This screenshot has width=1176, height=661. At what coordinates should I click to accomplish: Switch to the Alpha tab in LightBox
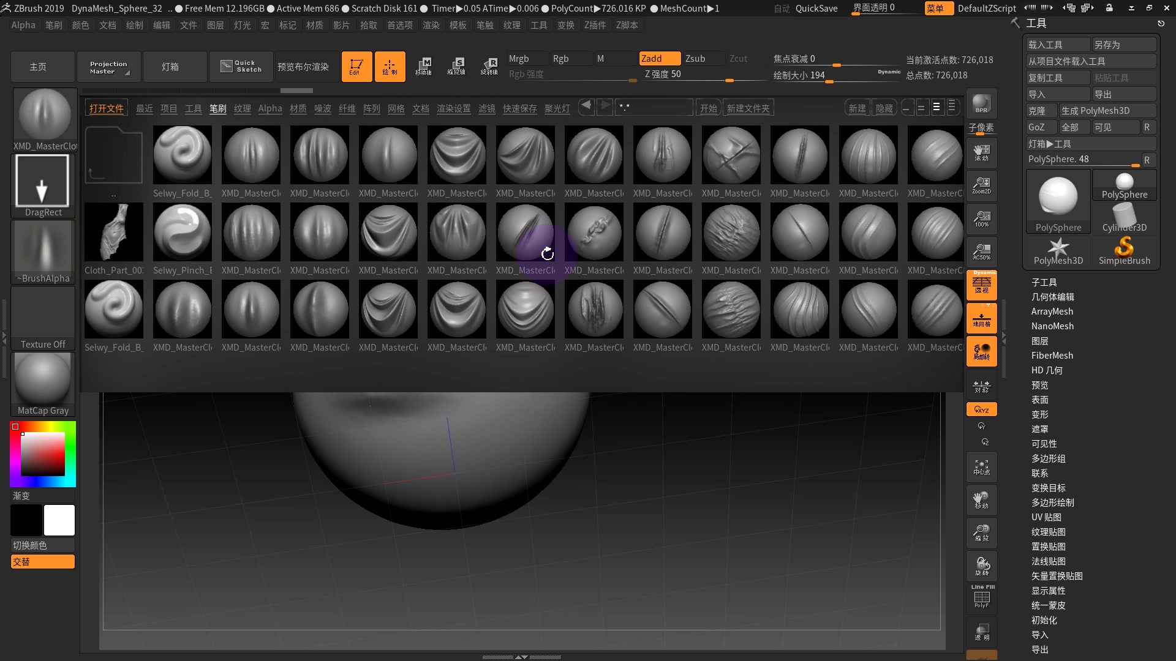click(x=270, y=108)
